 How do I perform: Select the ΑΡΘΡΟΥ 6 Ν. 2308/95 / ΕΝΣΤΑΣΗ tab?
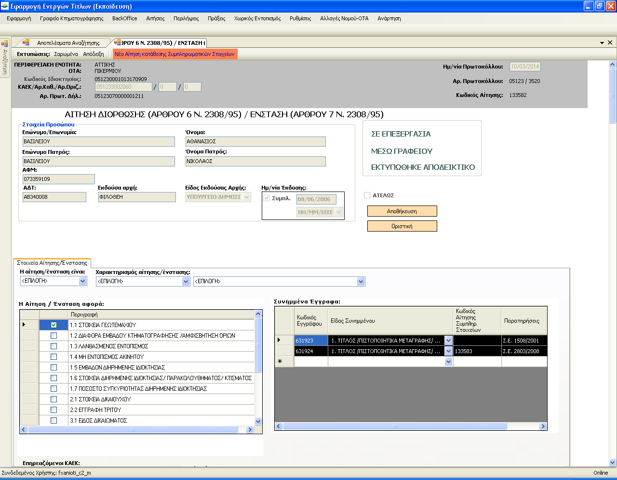pos(163,43)
